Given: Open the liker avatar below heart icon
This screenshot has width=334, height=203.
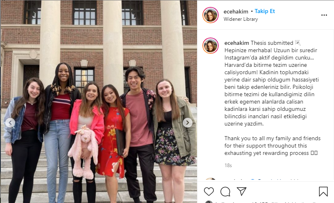Looking at the screenshot, I should tap(209, 202).
